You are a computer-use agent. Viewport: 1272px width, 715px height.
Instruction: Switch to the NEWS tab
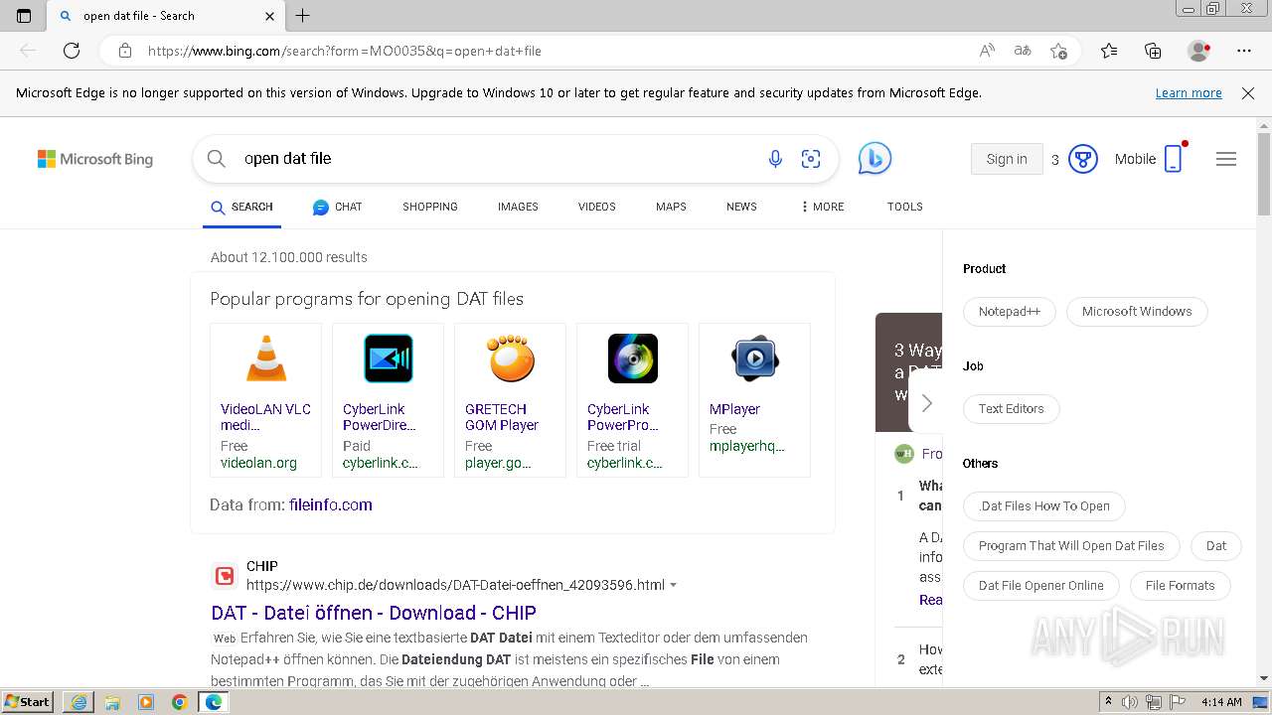pyautogui.click(x=741, y=207)
